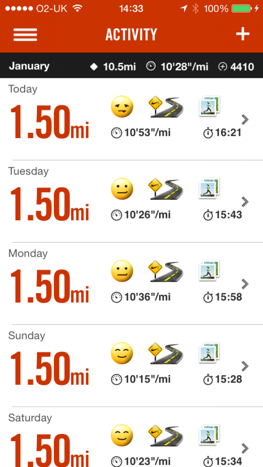Tap the plus icon to add activity
The width and height of the screenshot is (263, 467).
click(243, 34)
